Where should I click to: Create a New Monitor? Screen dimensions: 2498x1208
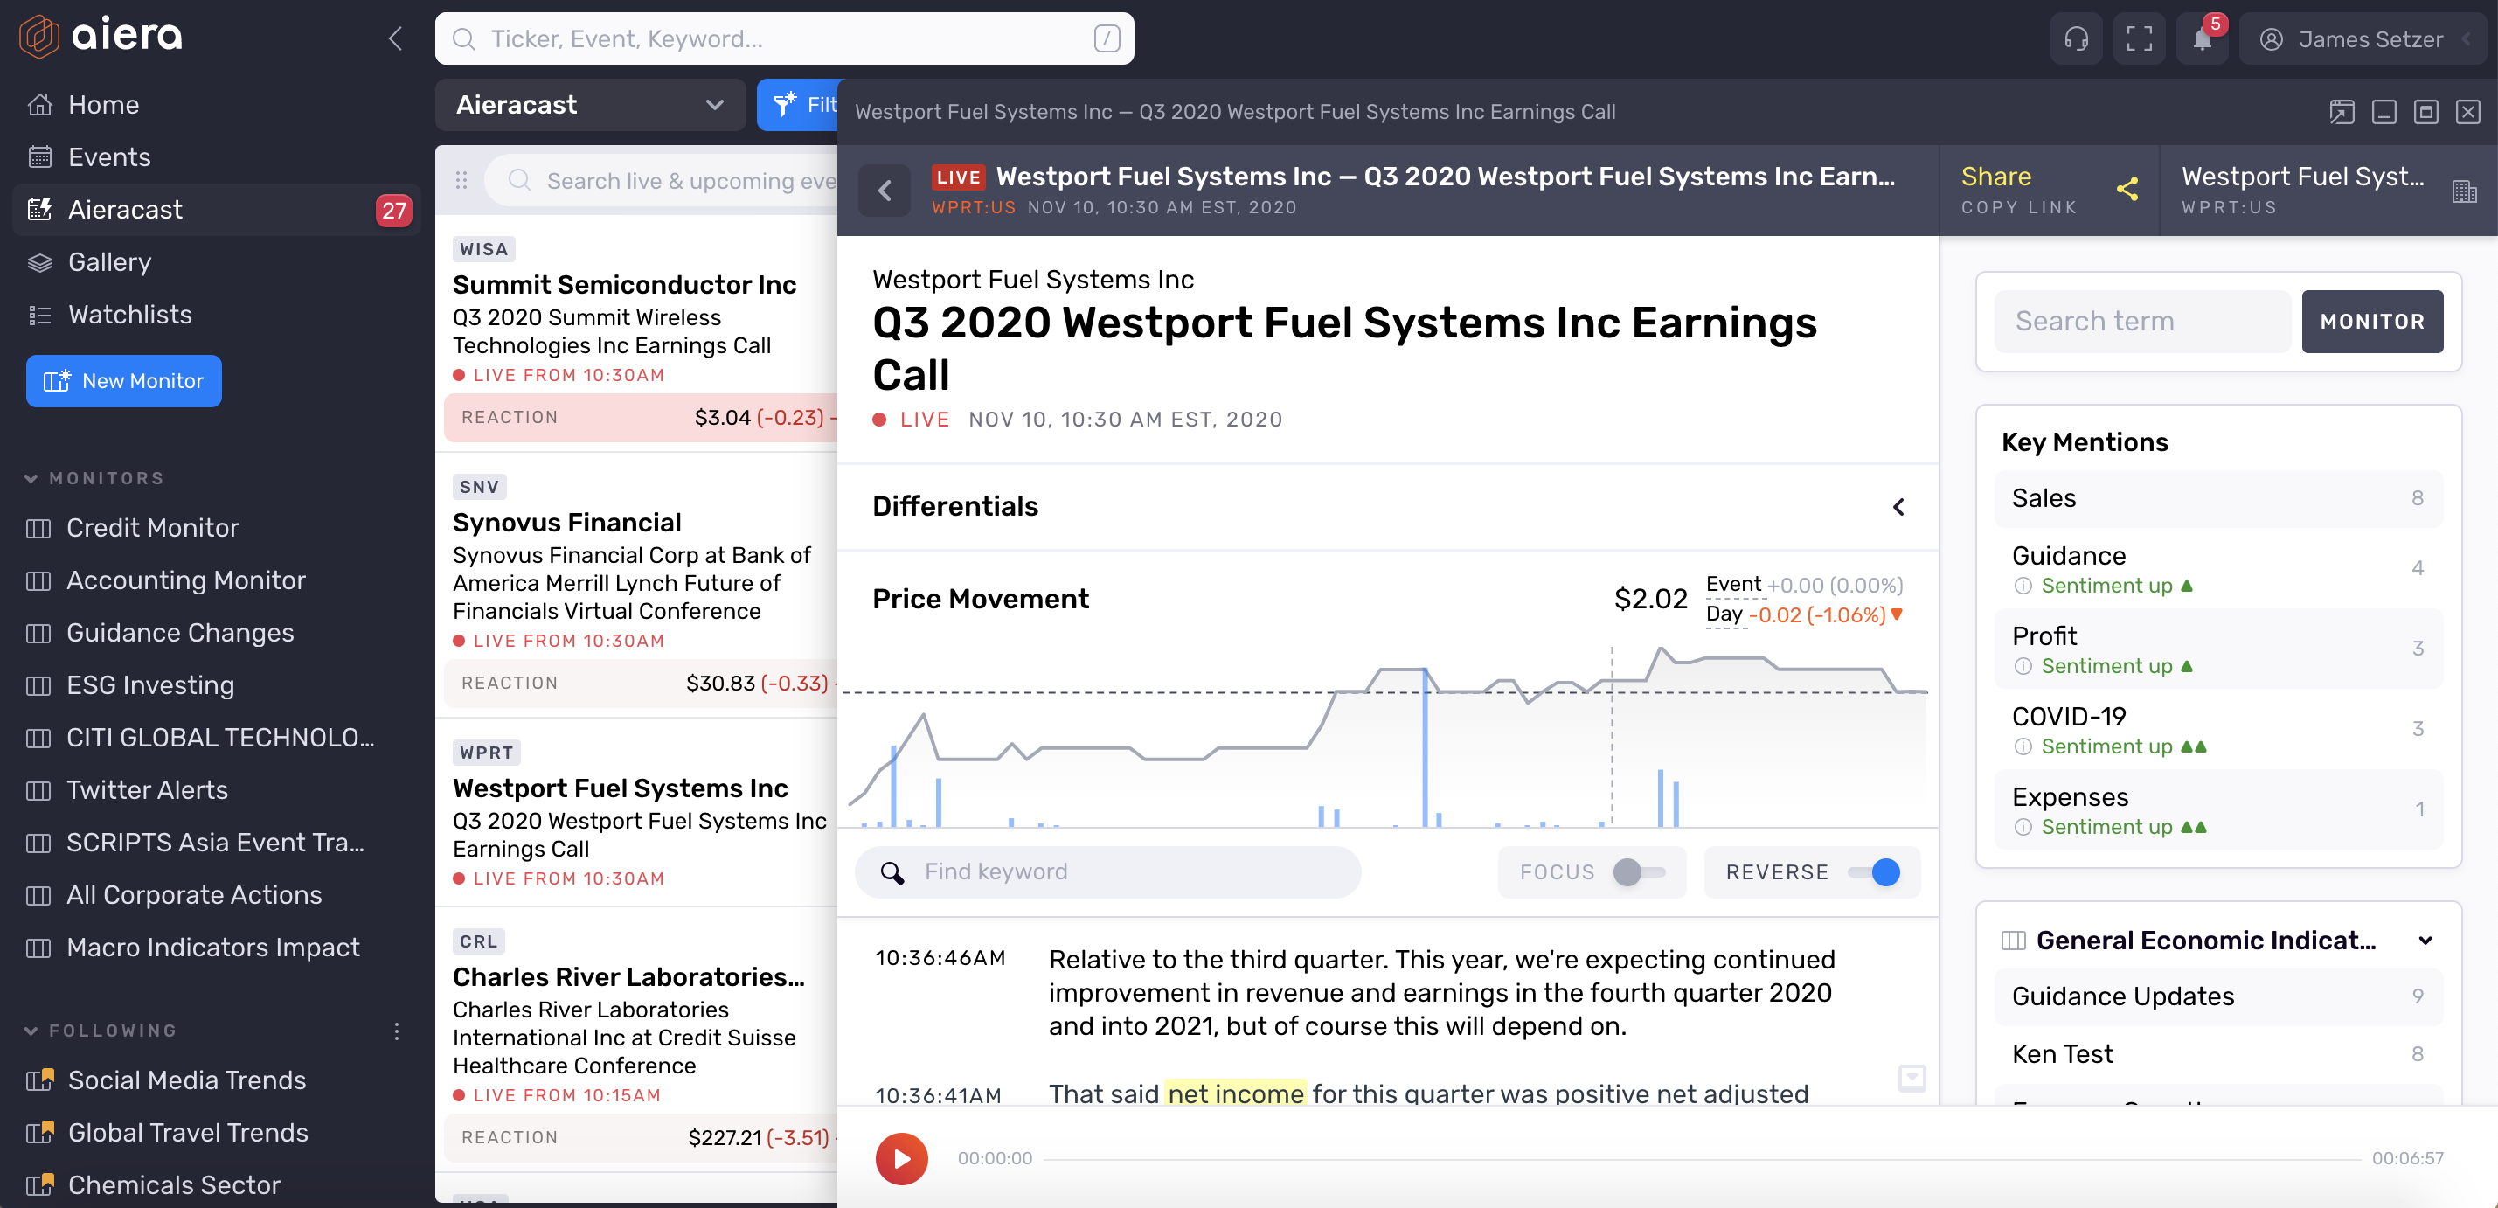pos(124,381)
